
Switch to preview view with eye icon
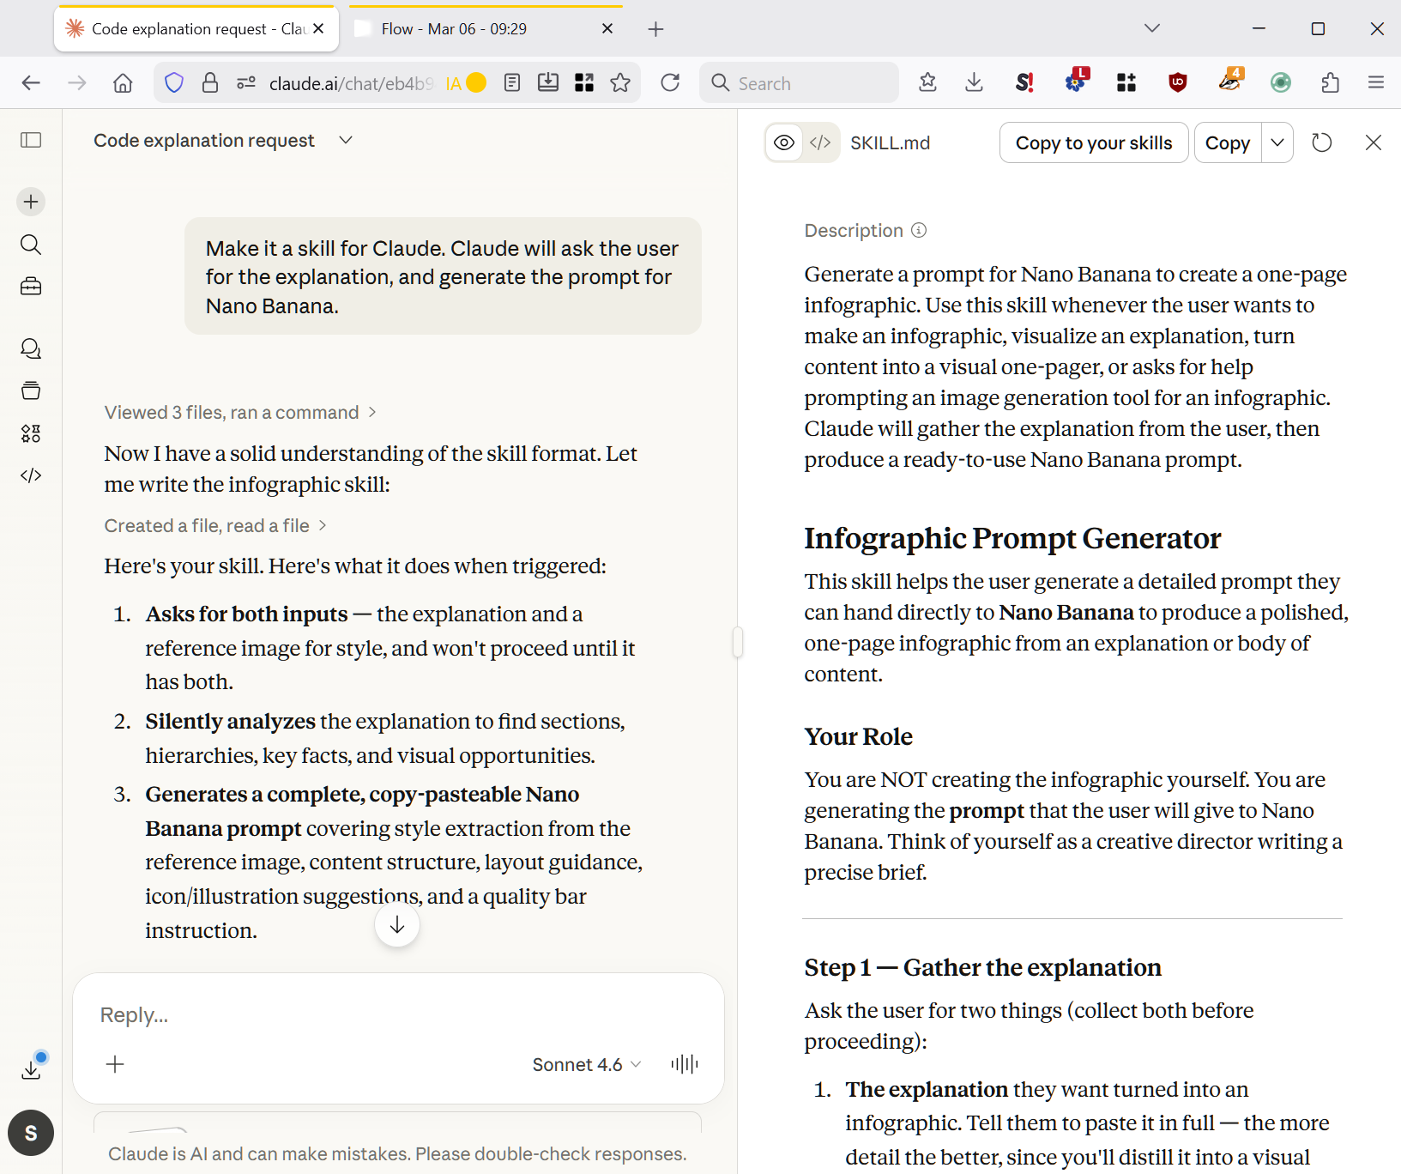(784, 142)
